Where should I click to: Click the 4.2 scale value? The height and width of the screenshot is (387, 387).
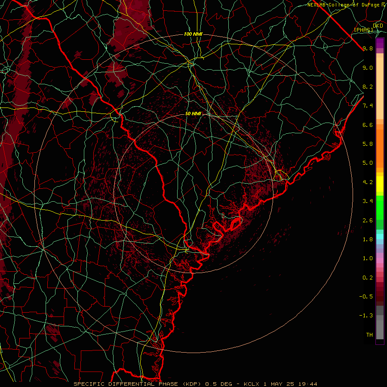(368, 182)
